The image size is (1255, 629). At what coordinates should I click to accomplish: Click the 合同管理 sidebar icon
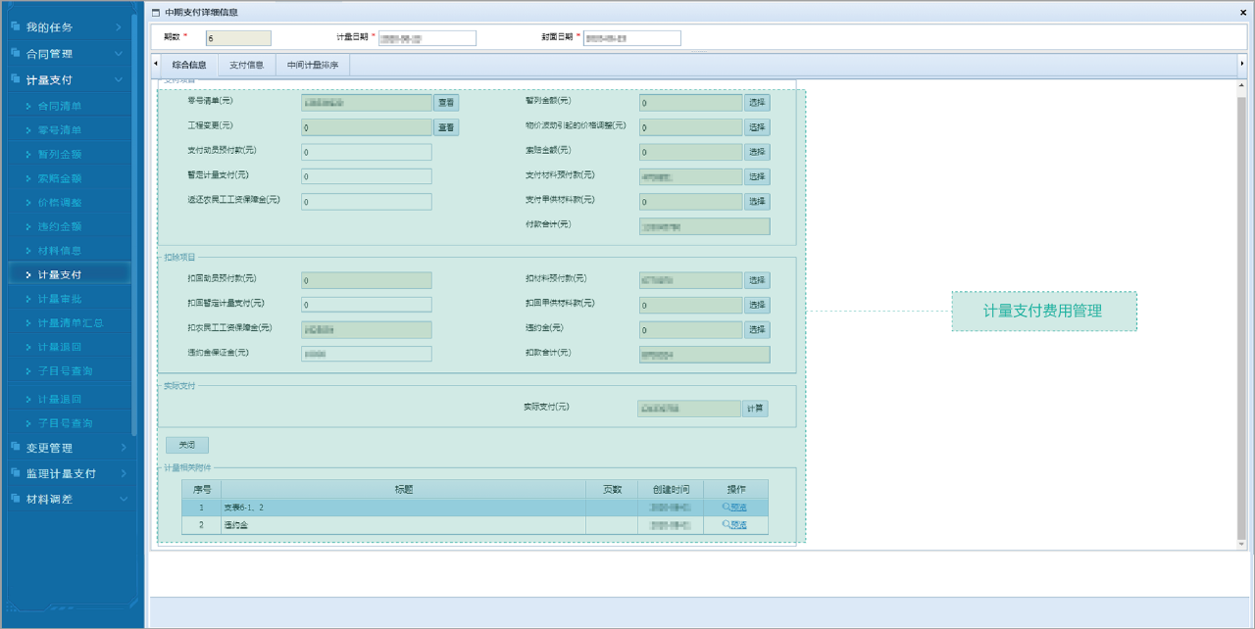[x=15, y=53]
